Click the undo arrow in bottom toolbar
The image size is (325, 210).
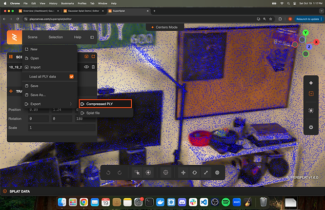click(107, 172)
